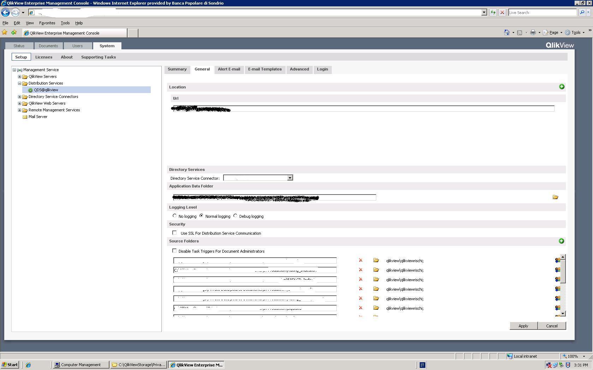Image resolution: width=593 pixels, height=370 pixels.
Task: Click the IE Stop button
Action: coord(502,12)
